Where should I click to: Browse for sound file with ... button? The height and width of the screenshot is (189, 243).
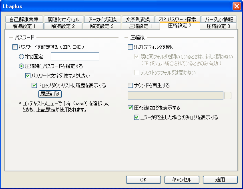(228, 95)
